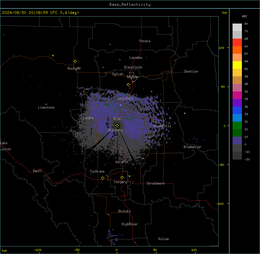The image size is (260, 254).
Task: Click the yellow diamond marker near RockyMH
Action: click(x=75, y=62)
